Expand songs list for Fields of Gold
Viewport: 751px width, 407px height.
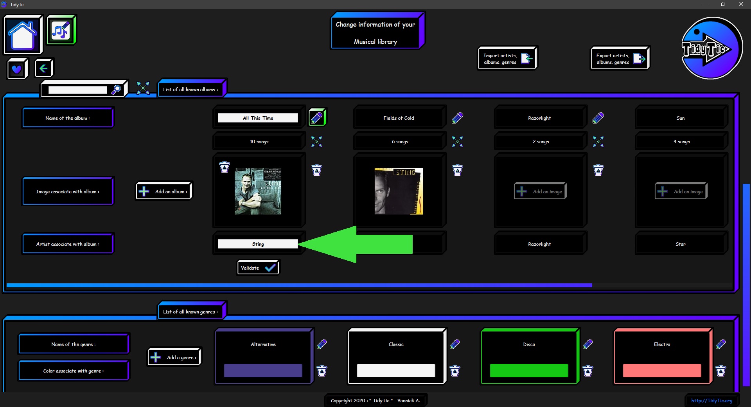pos(457,142)
